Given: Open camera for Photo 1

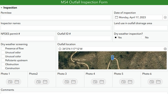Looking at the screenshot, I should pyautogui.click(x=10, y=82).
